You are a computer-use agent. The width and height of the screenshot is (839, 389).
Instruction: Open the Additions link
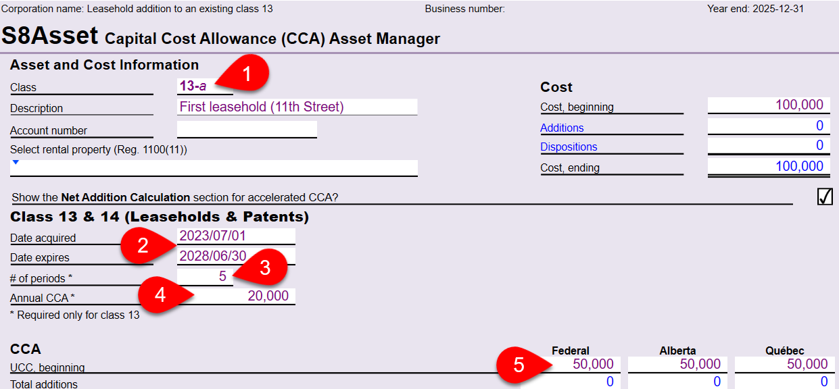(x=562, y=128)
